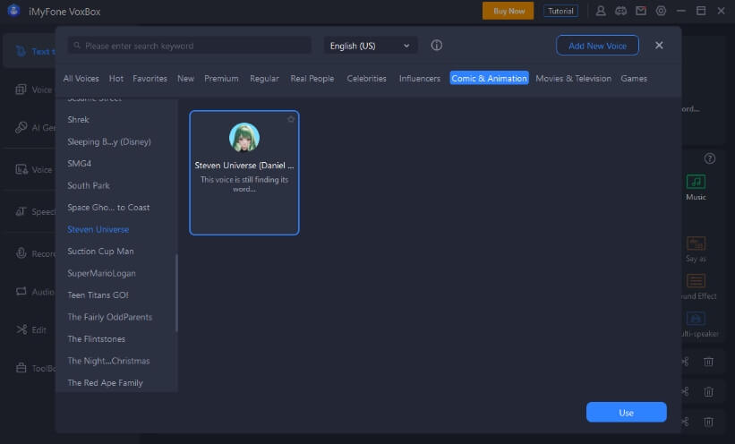Select SuperMarioLogan category
Screen dimensions: 735x444
[101, 273]
